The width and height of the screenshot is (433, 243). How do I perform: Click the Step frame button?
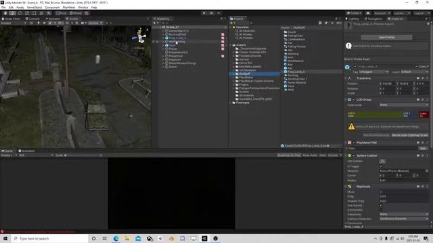219,13
